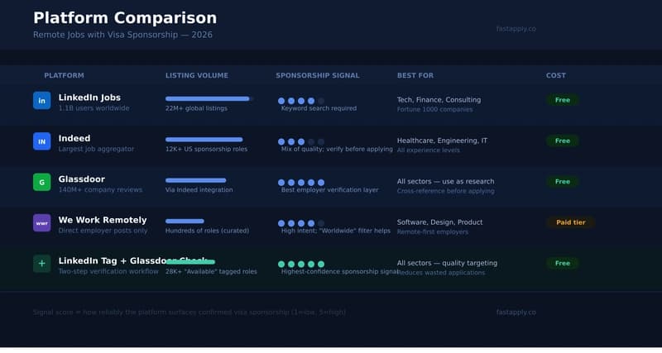This screenshot has width=662, height=353.
Task: Click the LinkedIn Jobs logo icon
Action: point(41,101)
